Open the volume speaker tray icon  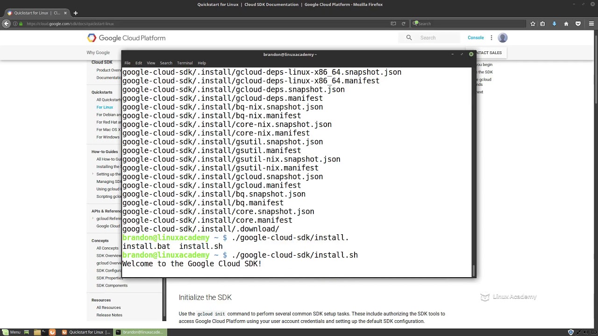tap(585, 332)
